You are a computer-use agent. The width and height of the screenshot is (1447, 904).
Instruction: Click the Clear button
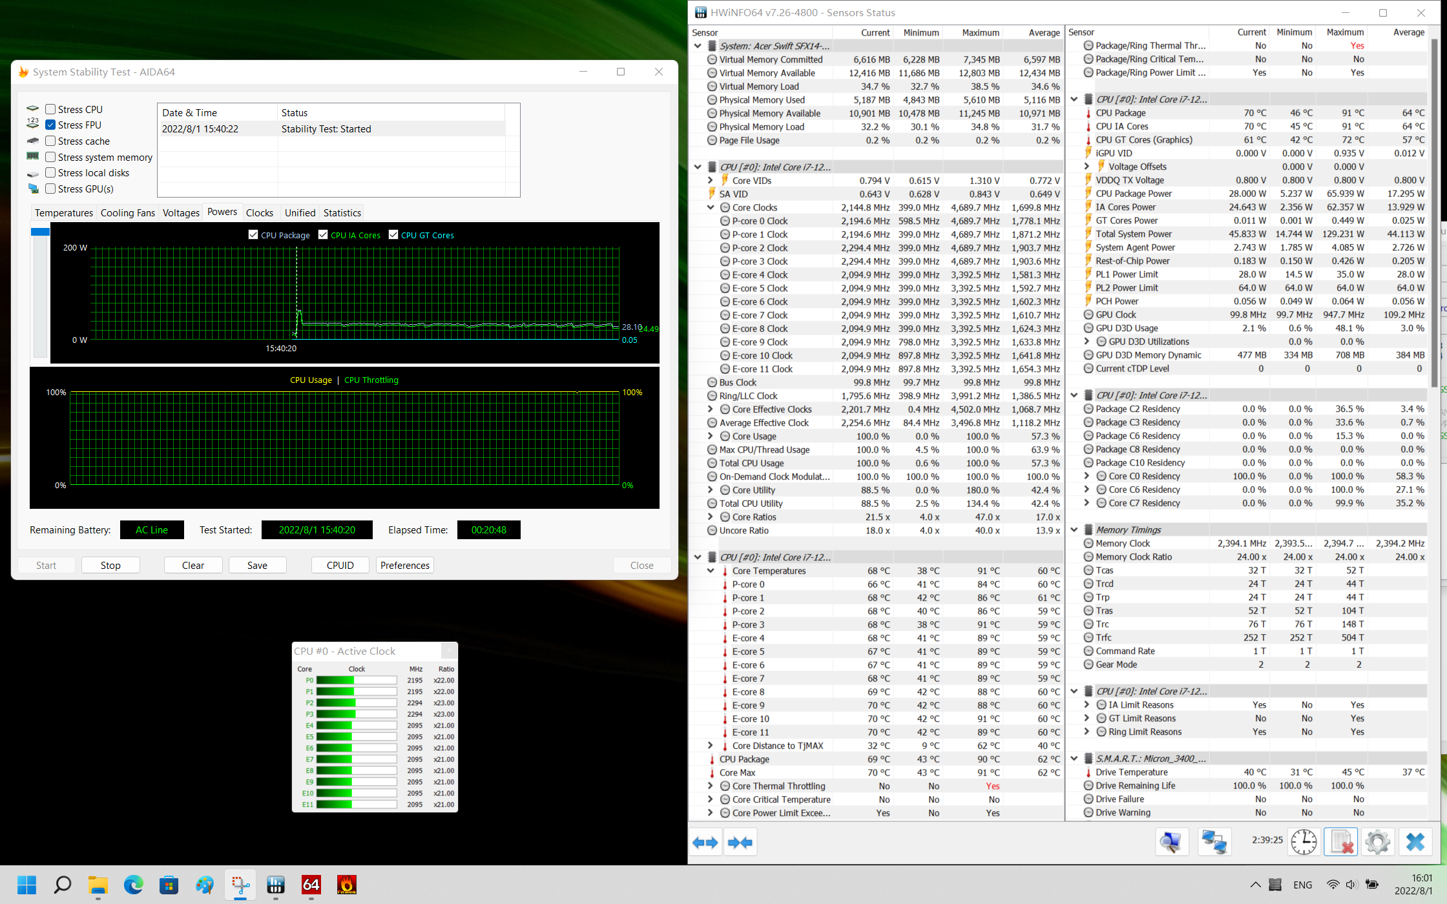click(193, 565)
